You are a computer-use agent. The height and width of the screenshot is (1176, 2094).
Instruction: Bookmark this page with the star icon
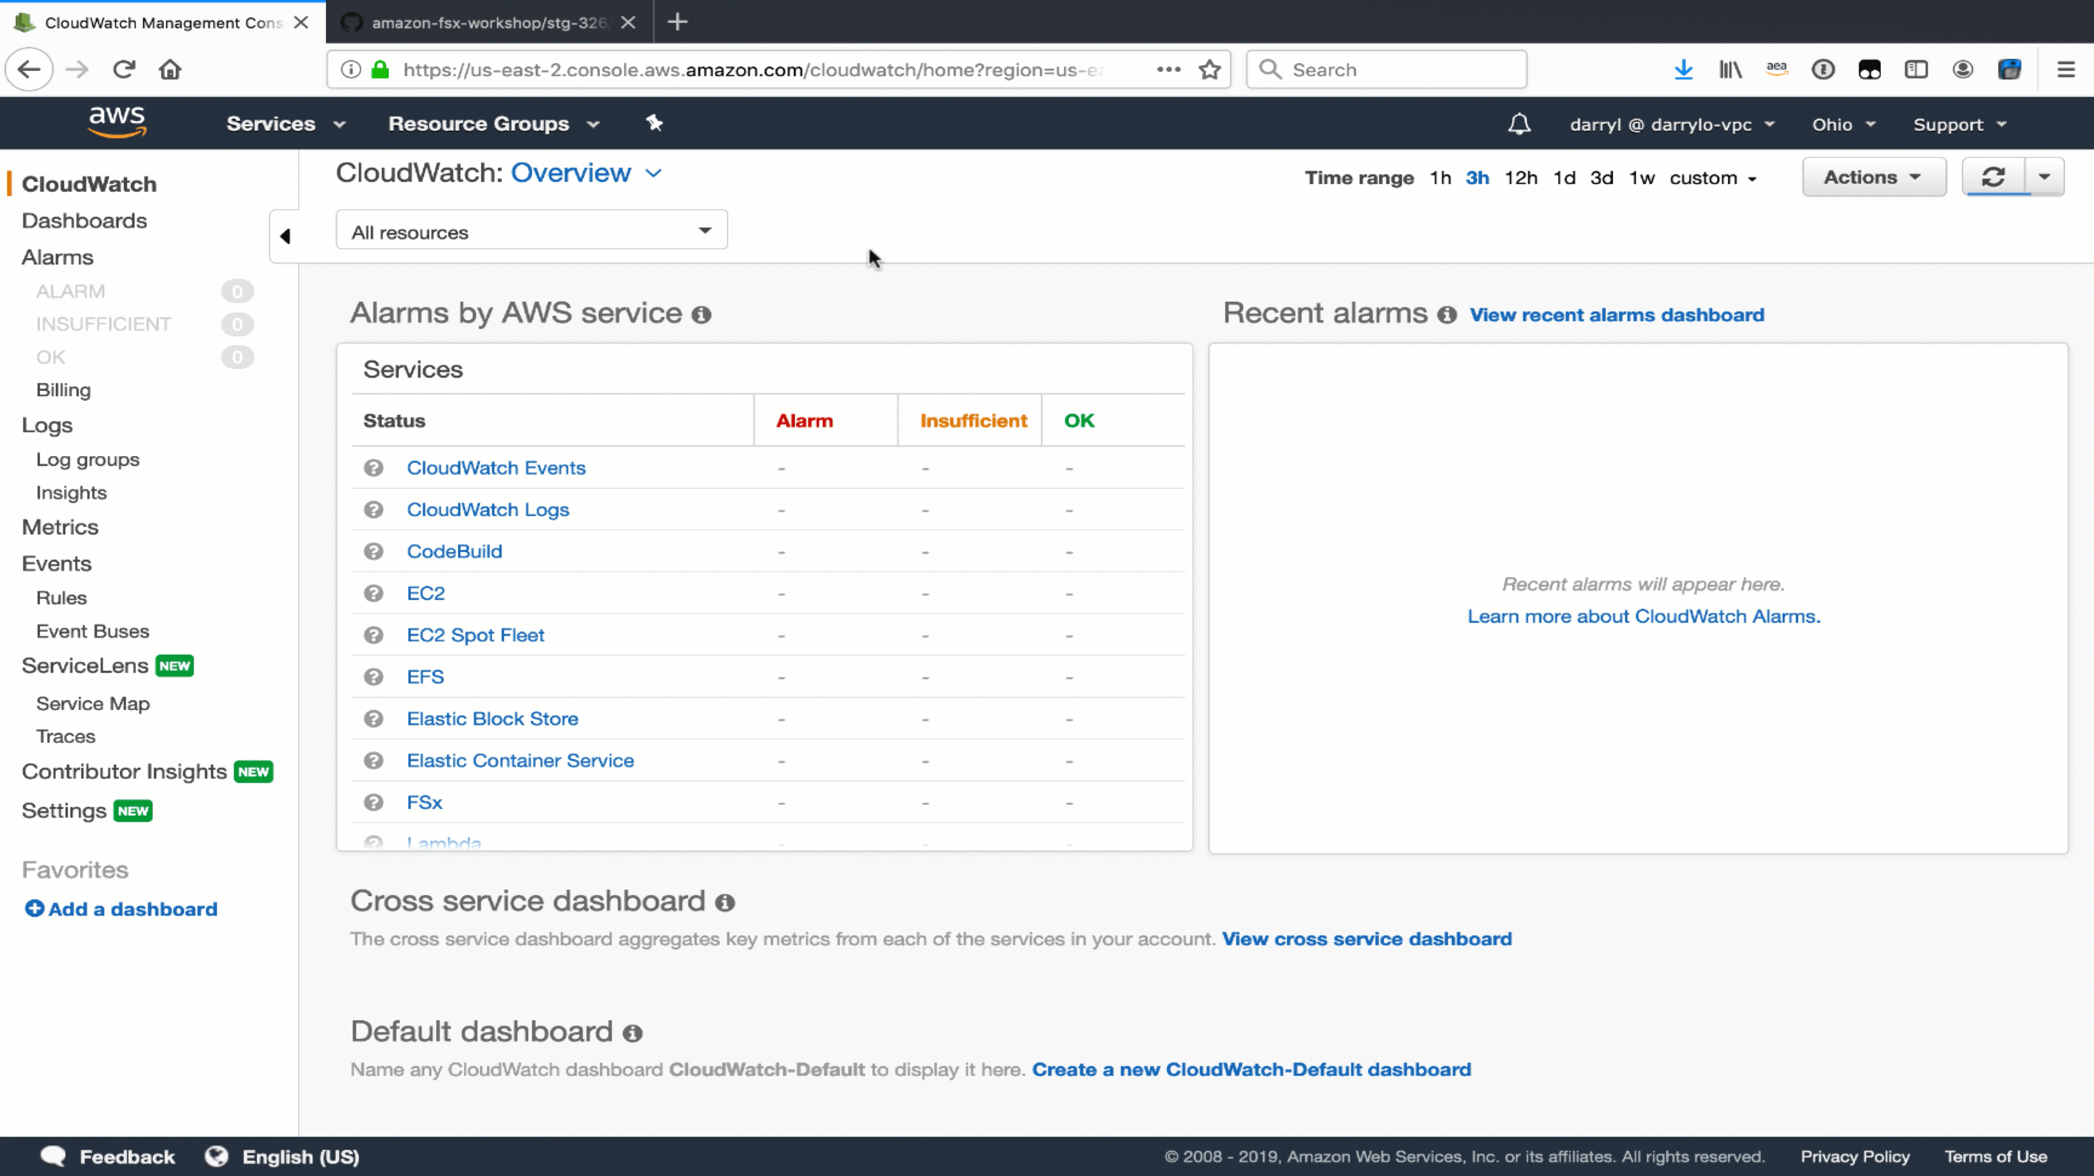(x=1210, y=70)
